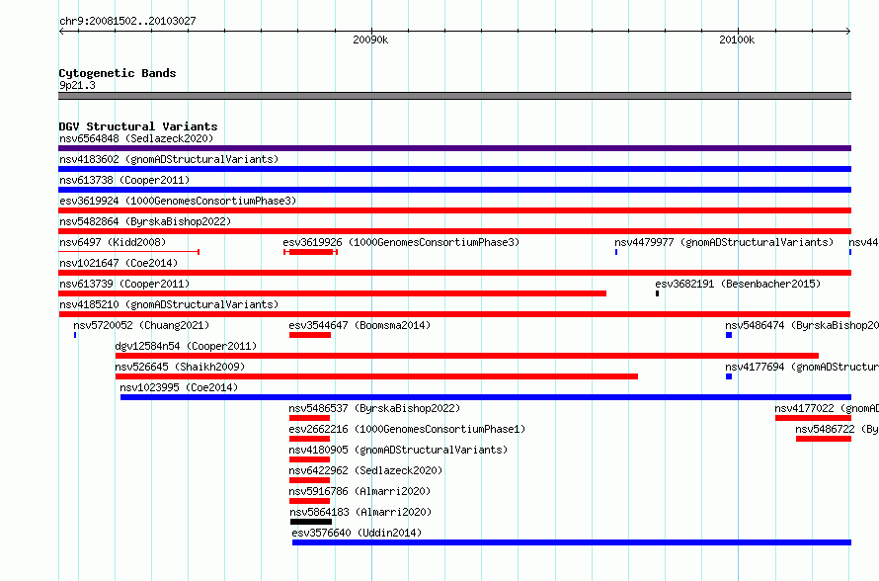Viewport: 879px width, 581px height.
Task: Select the red nsv4180905 variant bar
Action: click(x=309, y=459)
